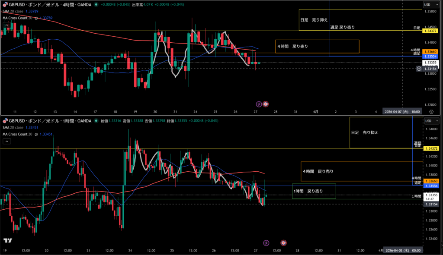Screen dimensions: 443x255
Task: Click the TradingView logo in bottom-left corner
Action: click(7, 241)
